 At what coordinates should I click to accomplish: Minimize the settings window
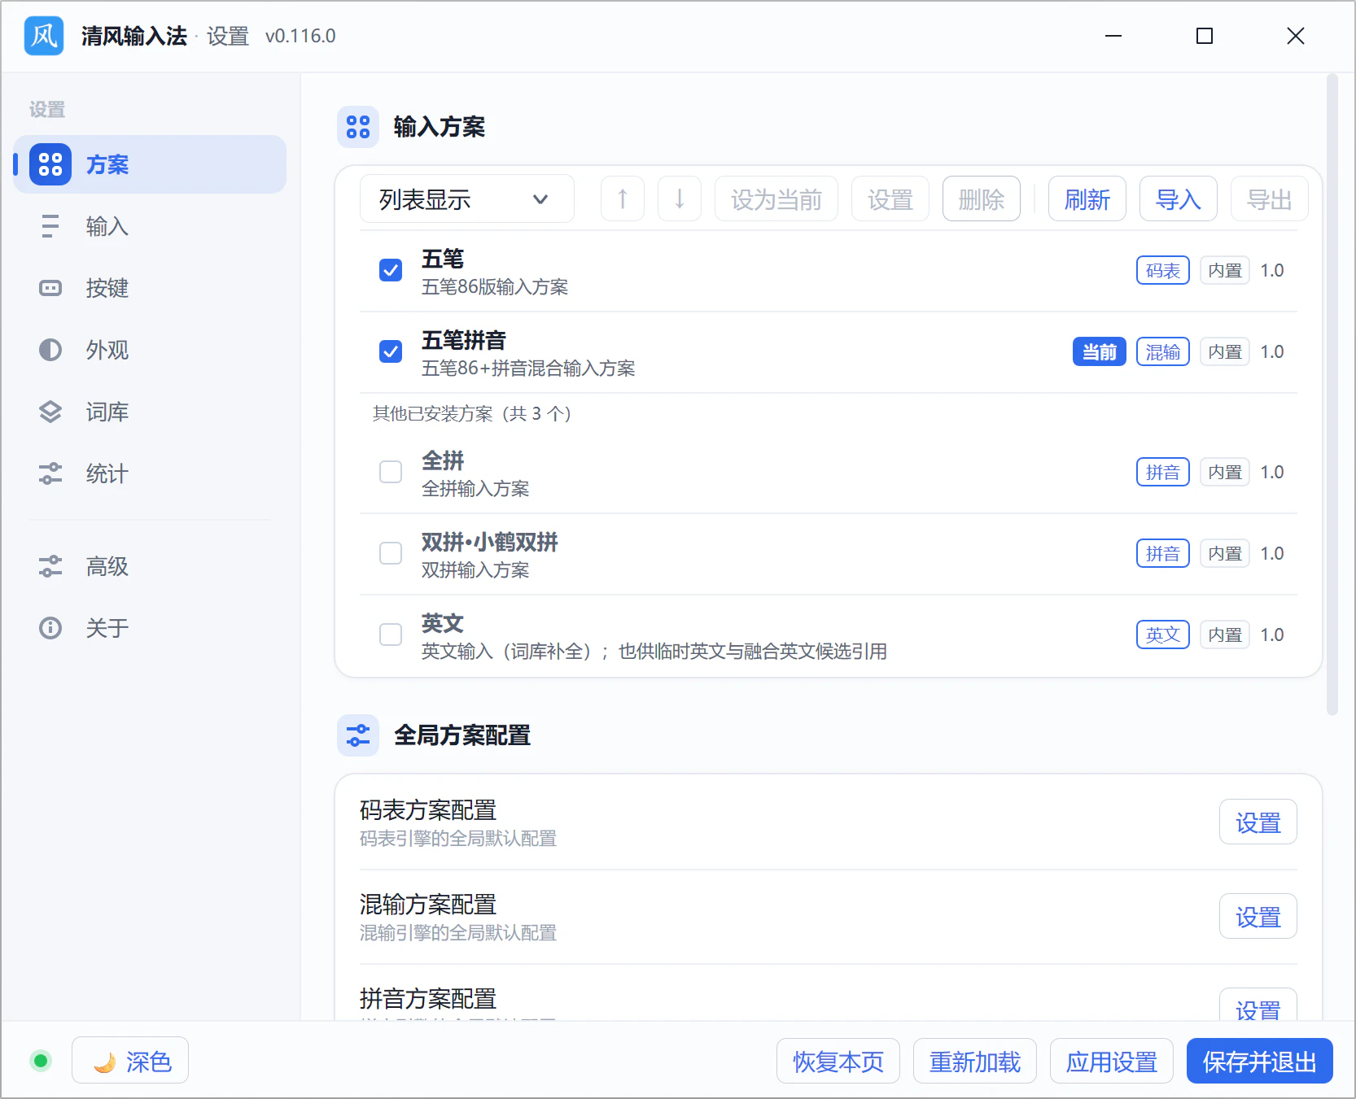tap(1113, 36)
